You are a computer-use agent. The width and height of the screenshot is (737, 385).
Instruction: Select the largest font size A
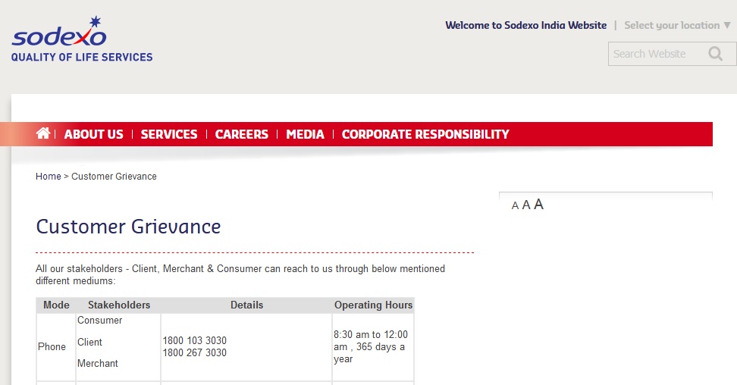(538, 204)
